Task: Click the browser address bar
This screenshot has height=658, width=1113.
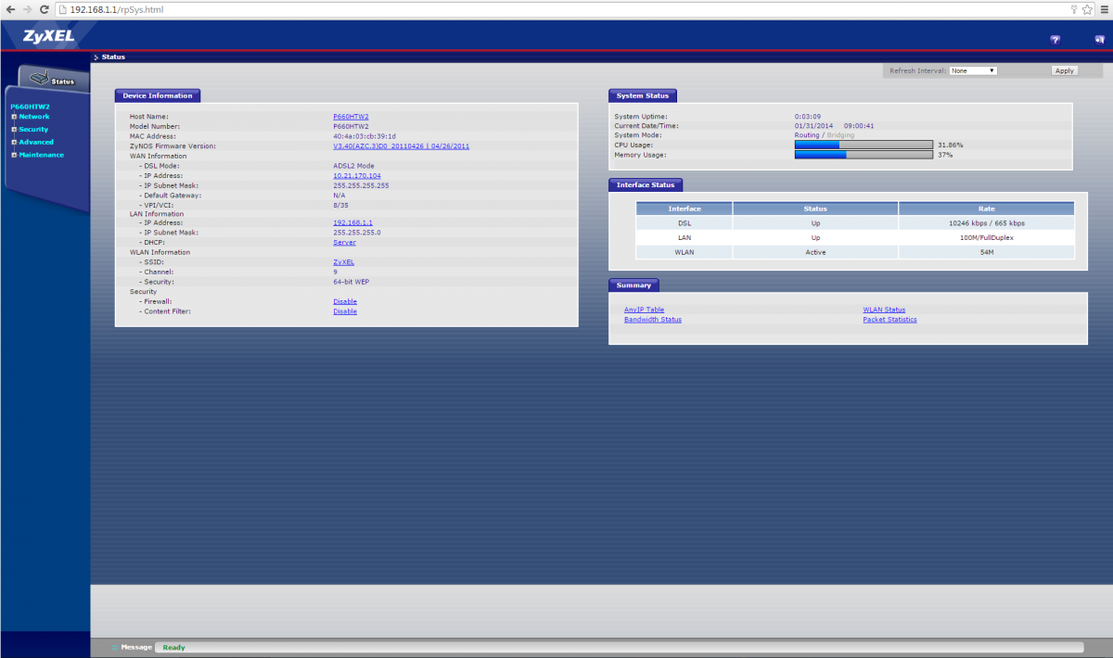Action: click(556, 8)
